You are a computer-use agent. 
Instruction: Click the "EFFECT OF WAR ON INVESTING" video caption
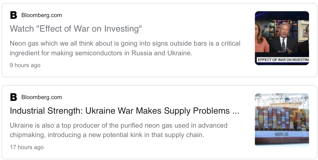pyautogui.click(x=282, y=60)
